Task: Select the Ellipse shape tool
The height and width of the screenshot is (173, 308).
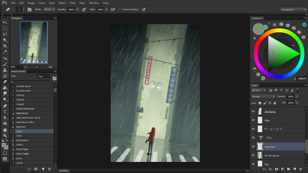Action: tap(5, 123)
